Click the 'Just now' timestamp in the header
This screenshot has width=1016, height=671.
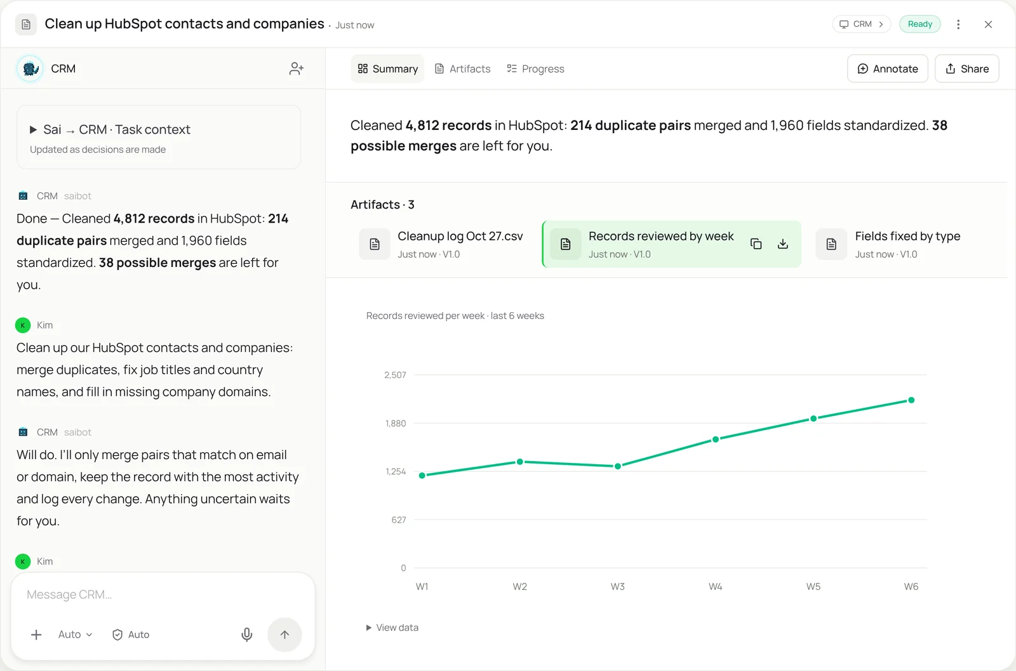[x=355, y=25]
